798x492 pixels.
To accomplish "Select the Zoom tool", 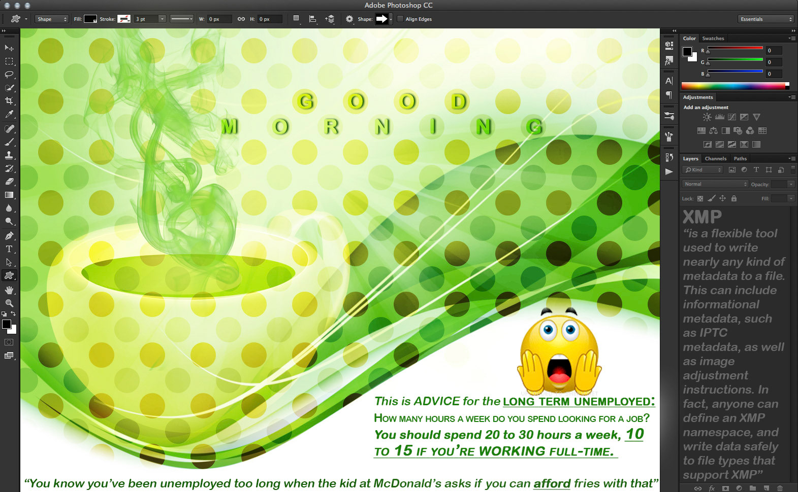I will tap(9, 303).
